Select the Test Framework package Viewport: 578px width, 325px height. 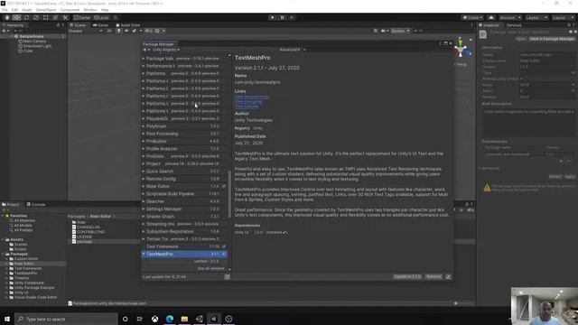(184, 246)
